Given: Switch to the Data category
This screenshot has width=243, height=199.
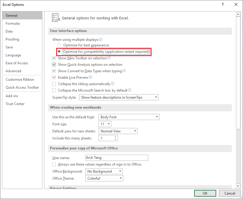Looking at the screenshot, I should (22, 31).
